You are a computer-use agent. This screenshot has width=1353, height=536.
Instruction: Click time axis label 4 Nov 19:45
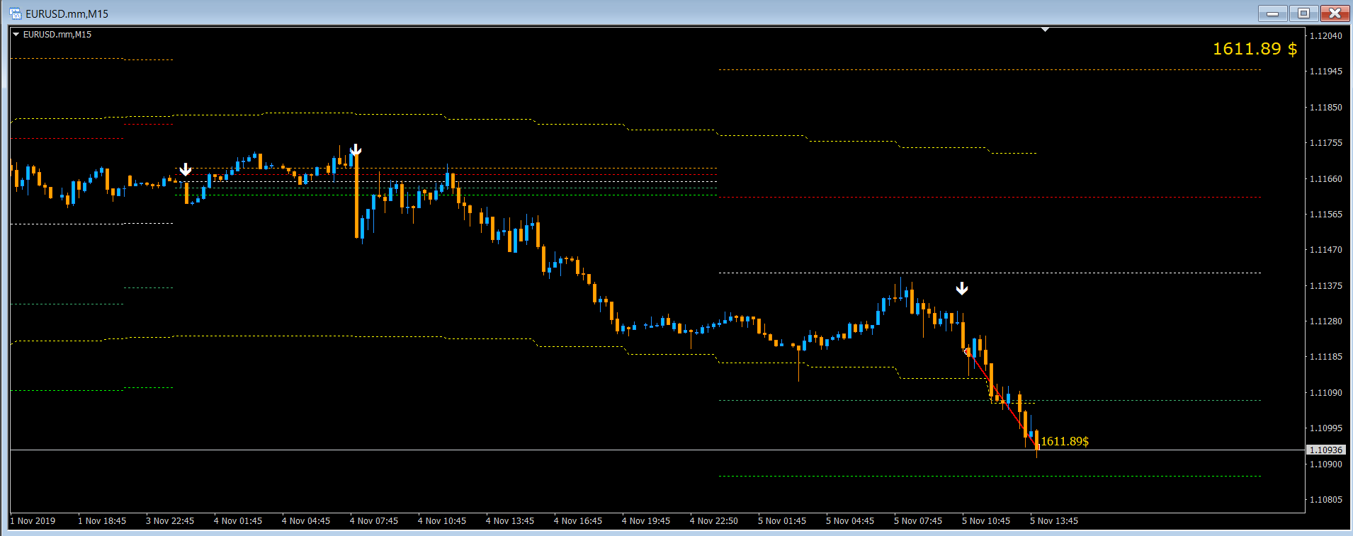coord(646,521)
